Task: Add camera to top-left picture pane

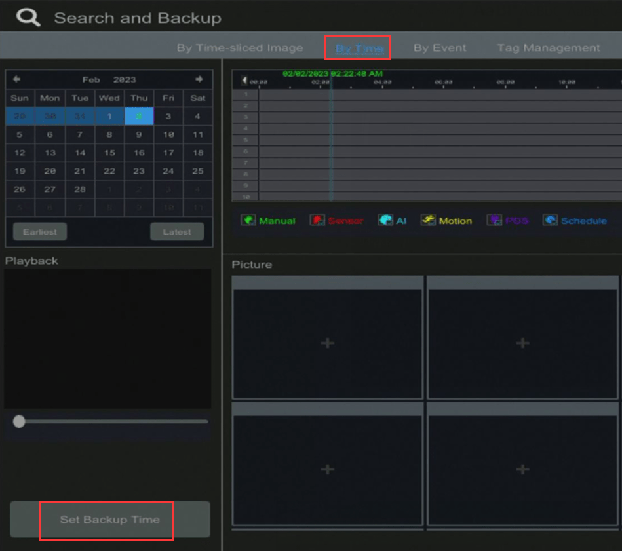Action: pyautogui.click(x=327, y=343)
